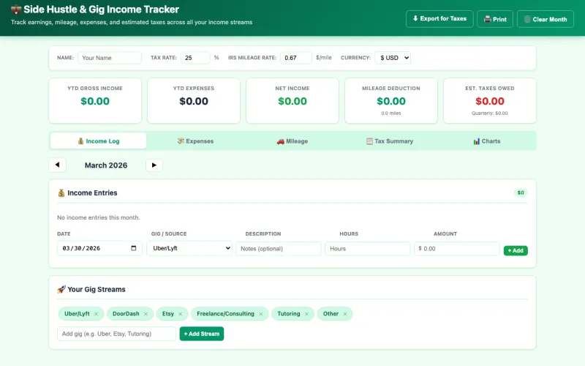Remove the Freelance/Consulting stream chip
585x366 pixels.
(x=260, y=314)
